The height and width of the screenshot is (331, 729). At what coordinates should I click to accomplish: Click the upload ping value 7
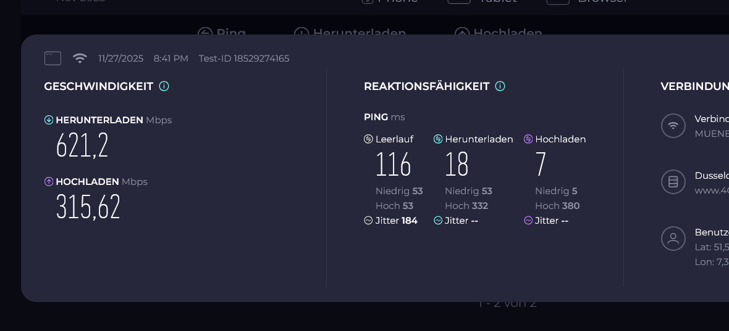click(541, 164)
